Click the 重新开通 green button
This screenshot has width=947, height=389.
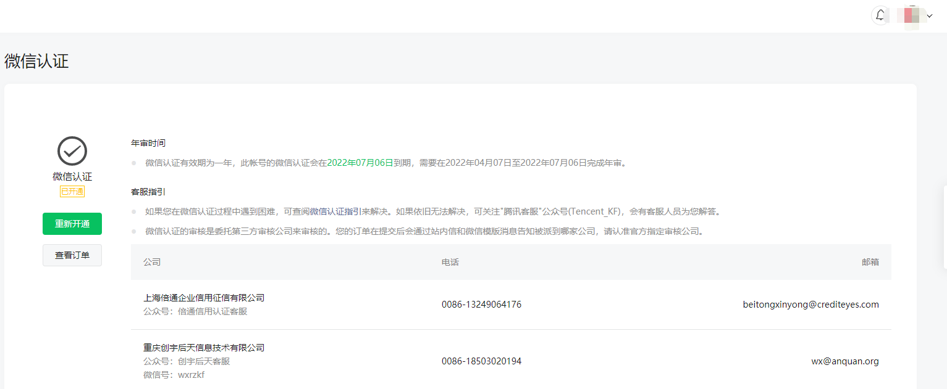(x=72, y=224)
